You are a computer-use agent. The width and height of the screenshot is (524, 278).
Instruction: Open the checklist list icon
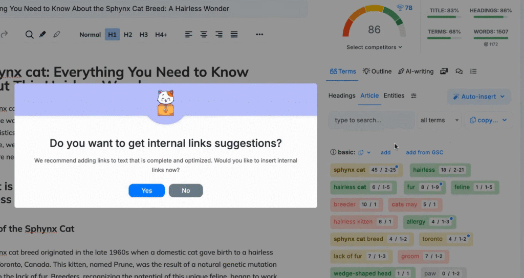[473, 72]
